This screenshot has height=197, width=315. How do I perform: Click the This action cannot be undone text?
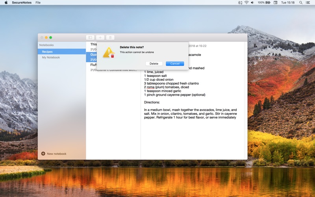pos(137,52)
